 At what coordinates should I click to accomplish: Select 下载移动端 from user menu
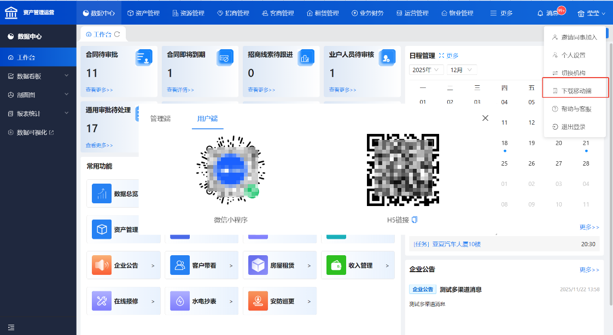[576, 91]
